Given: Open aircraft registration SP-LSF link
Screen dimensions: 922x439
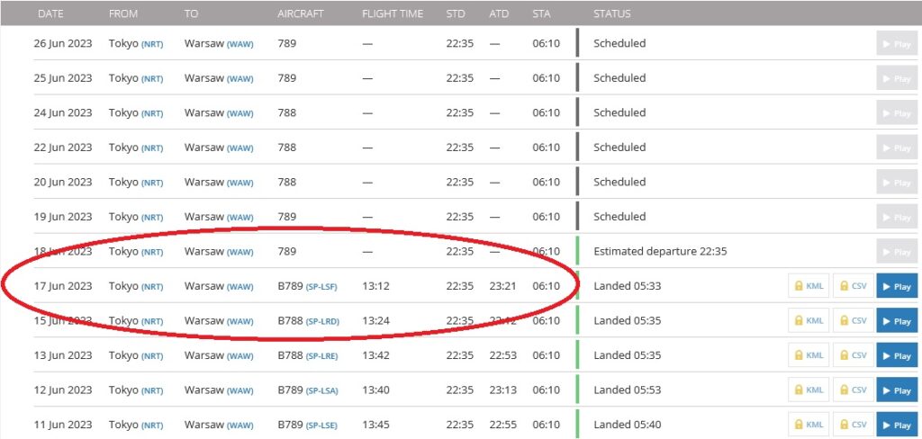Looking at the screenshot, I should 322,287.
